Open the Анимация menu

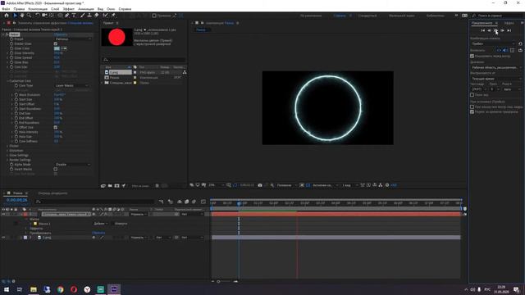[85, 9]
